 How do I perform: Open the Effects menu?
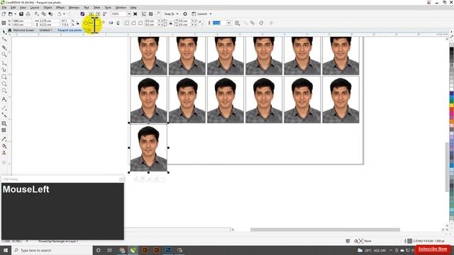(x=60, y=8)
